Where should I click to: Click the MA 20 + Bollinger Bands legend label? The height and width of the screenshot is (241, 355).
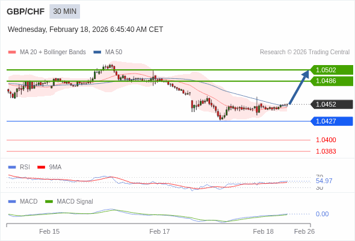pos(53,52)
